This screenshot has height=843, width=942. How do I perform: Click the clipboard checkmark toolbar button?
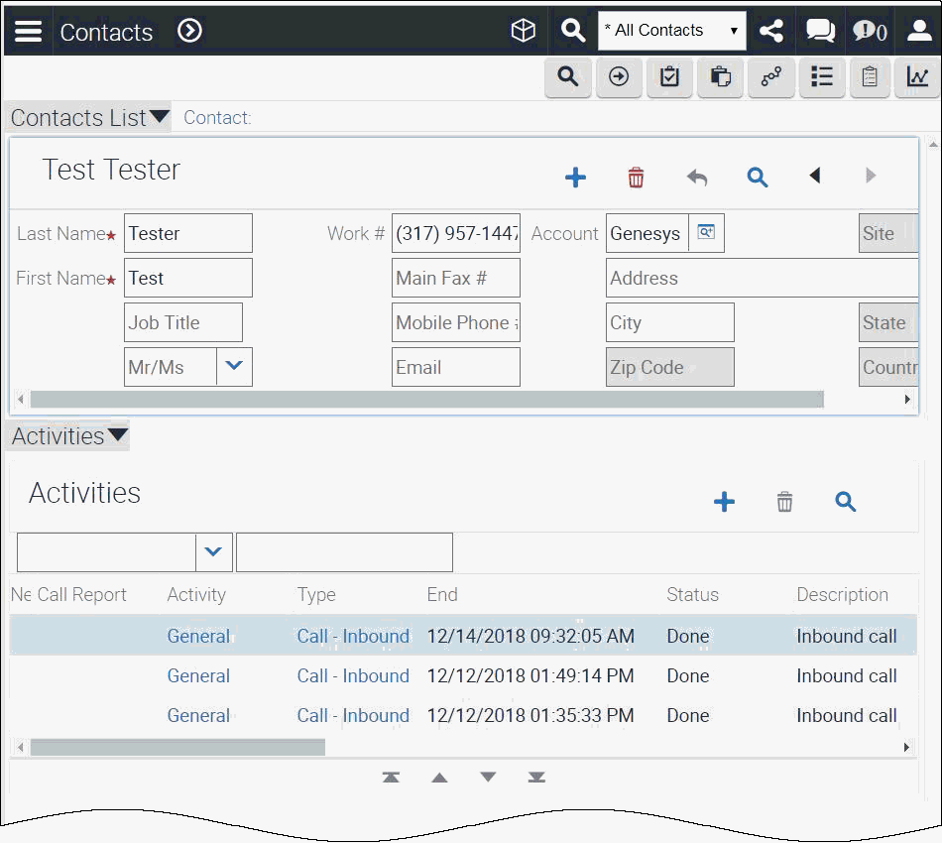669,77
